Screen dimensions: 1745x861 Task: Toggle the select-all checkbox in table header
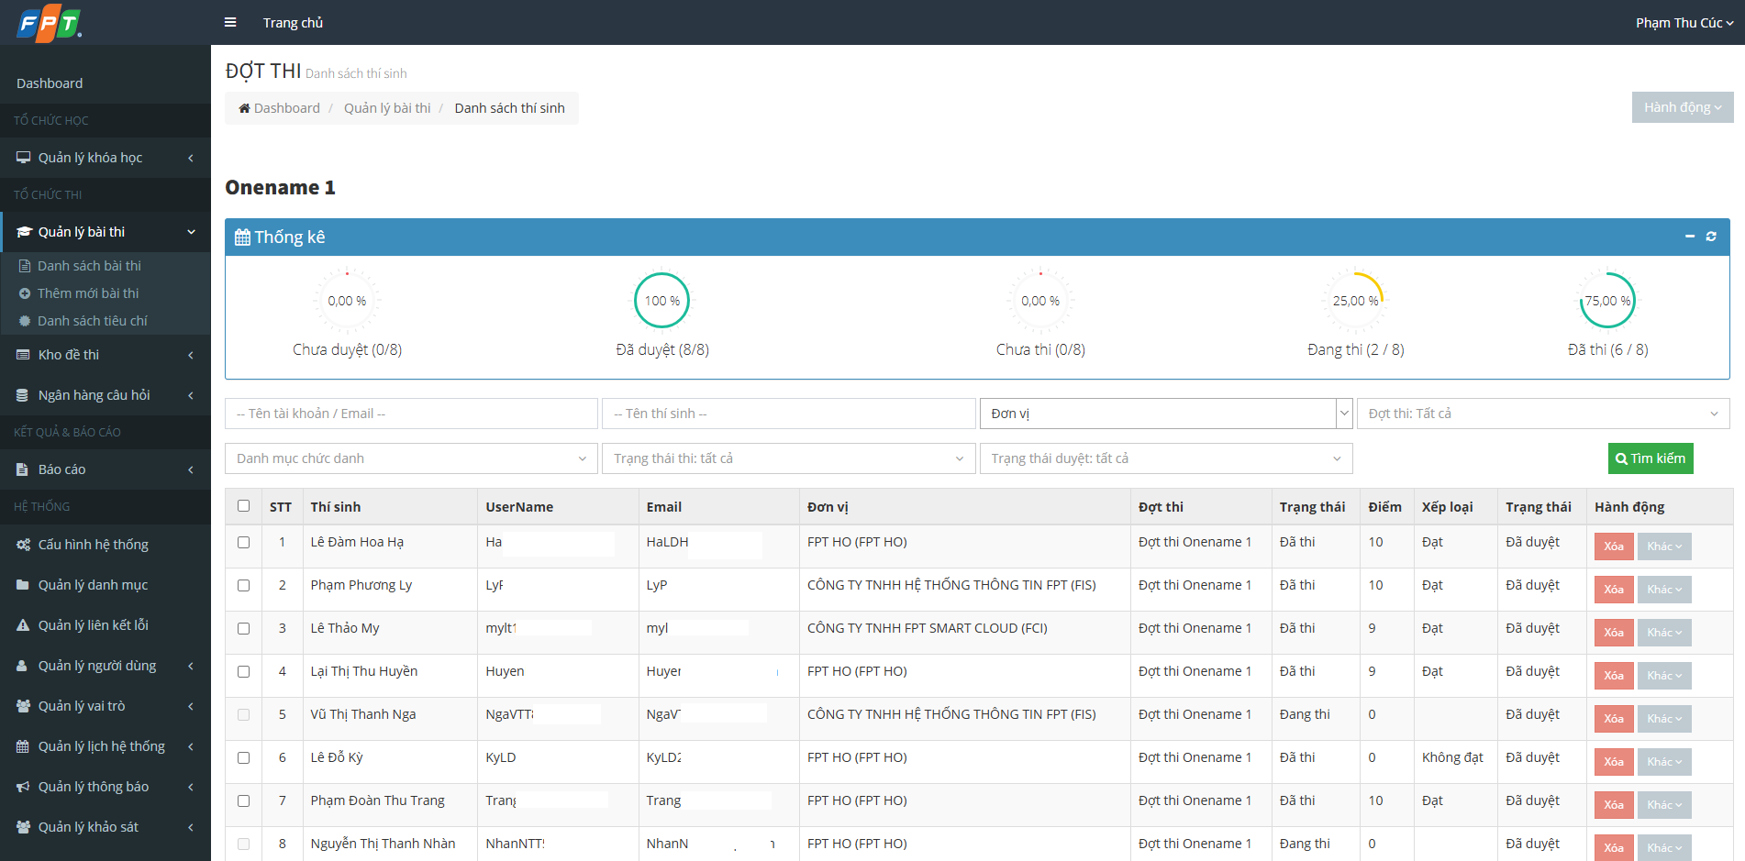[x=243, y=505]
